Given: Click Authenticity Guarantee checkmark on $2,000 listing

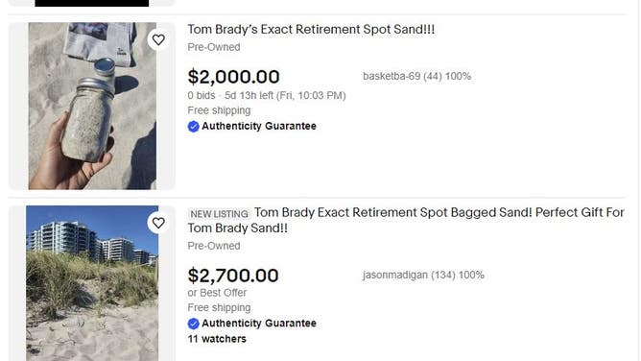Looking at the screenshot, I should point(194,127).
